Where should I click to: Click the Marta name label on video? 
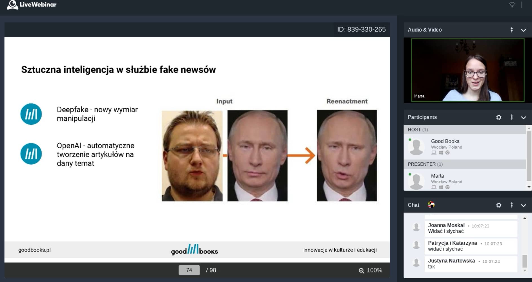419,96
